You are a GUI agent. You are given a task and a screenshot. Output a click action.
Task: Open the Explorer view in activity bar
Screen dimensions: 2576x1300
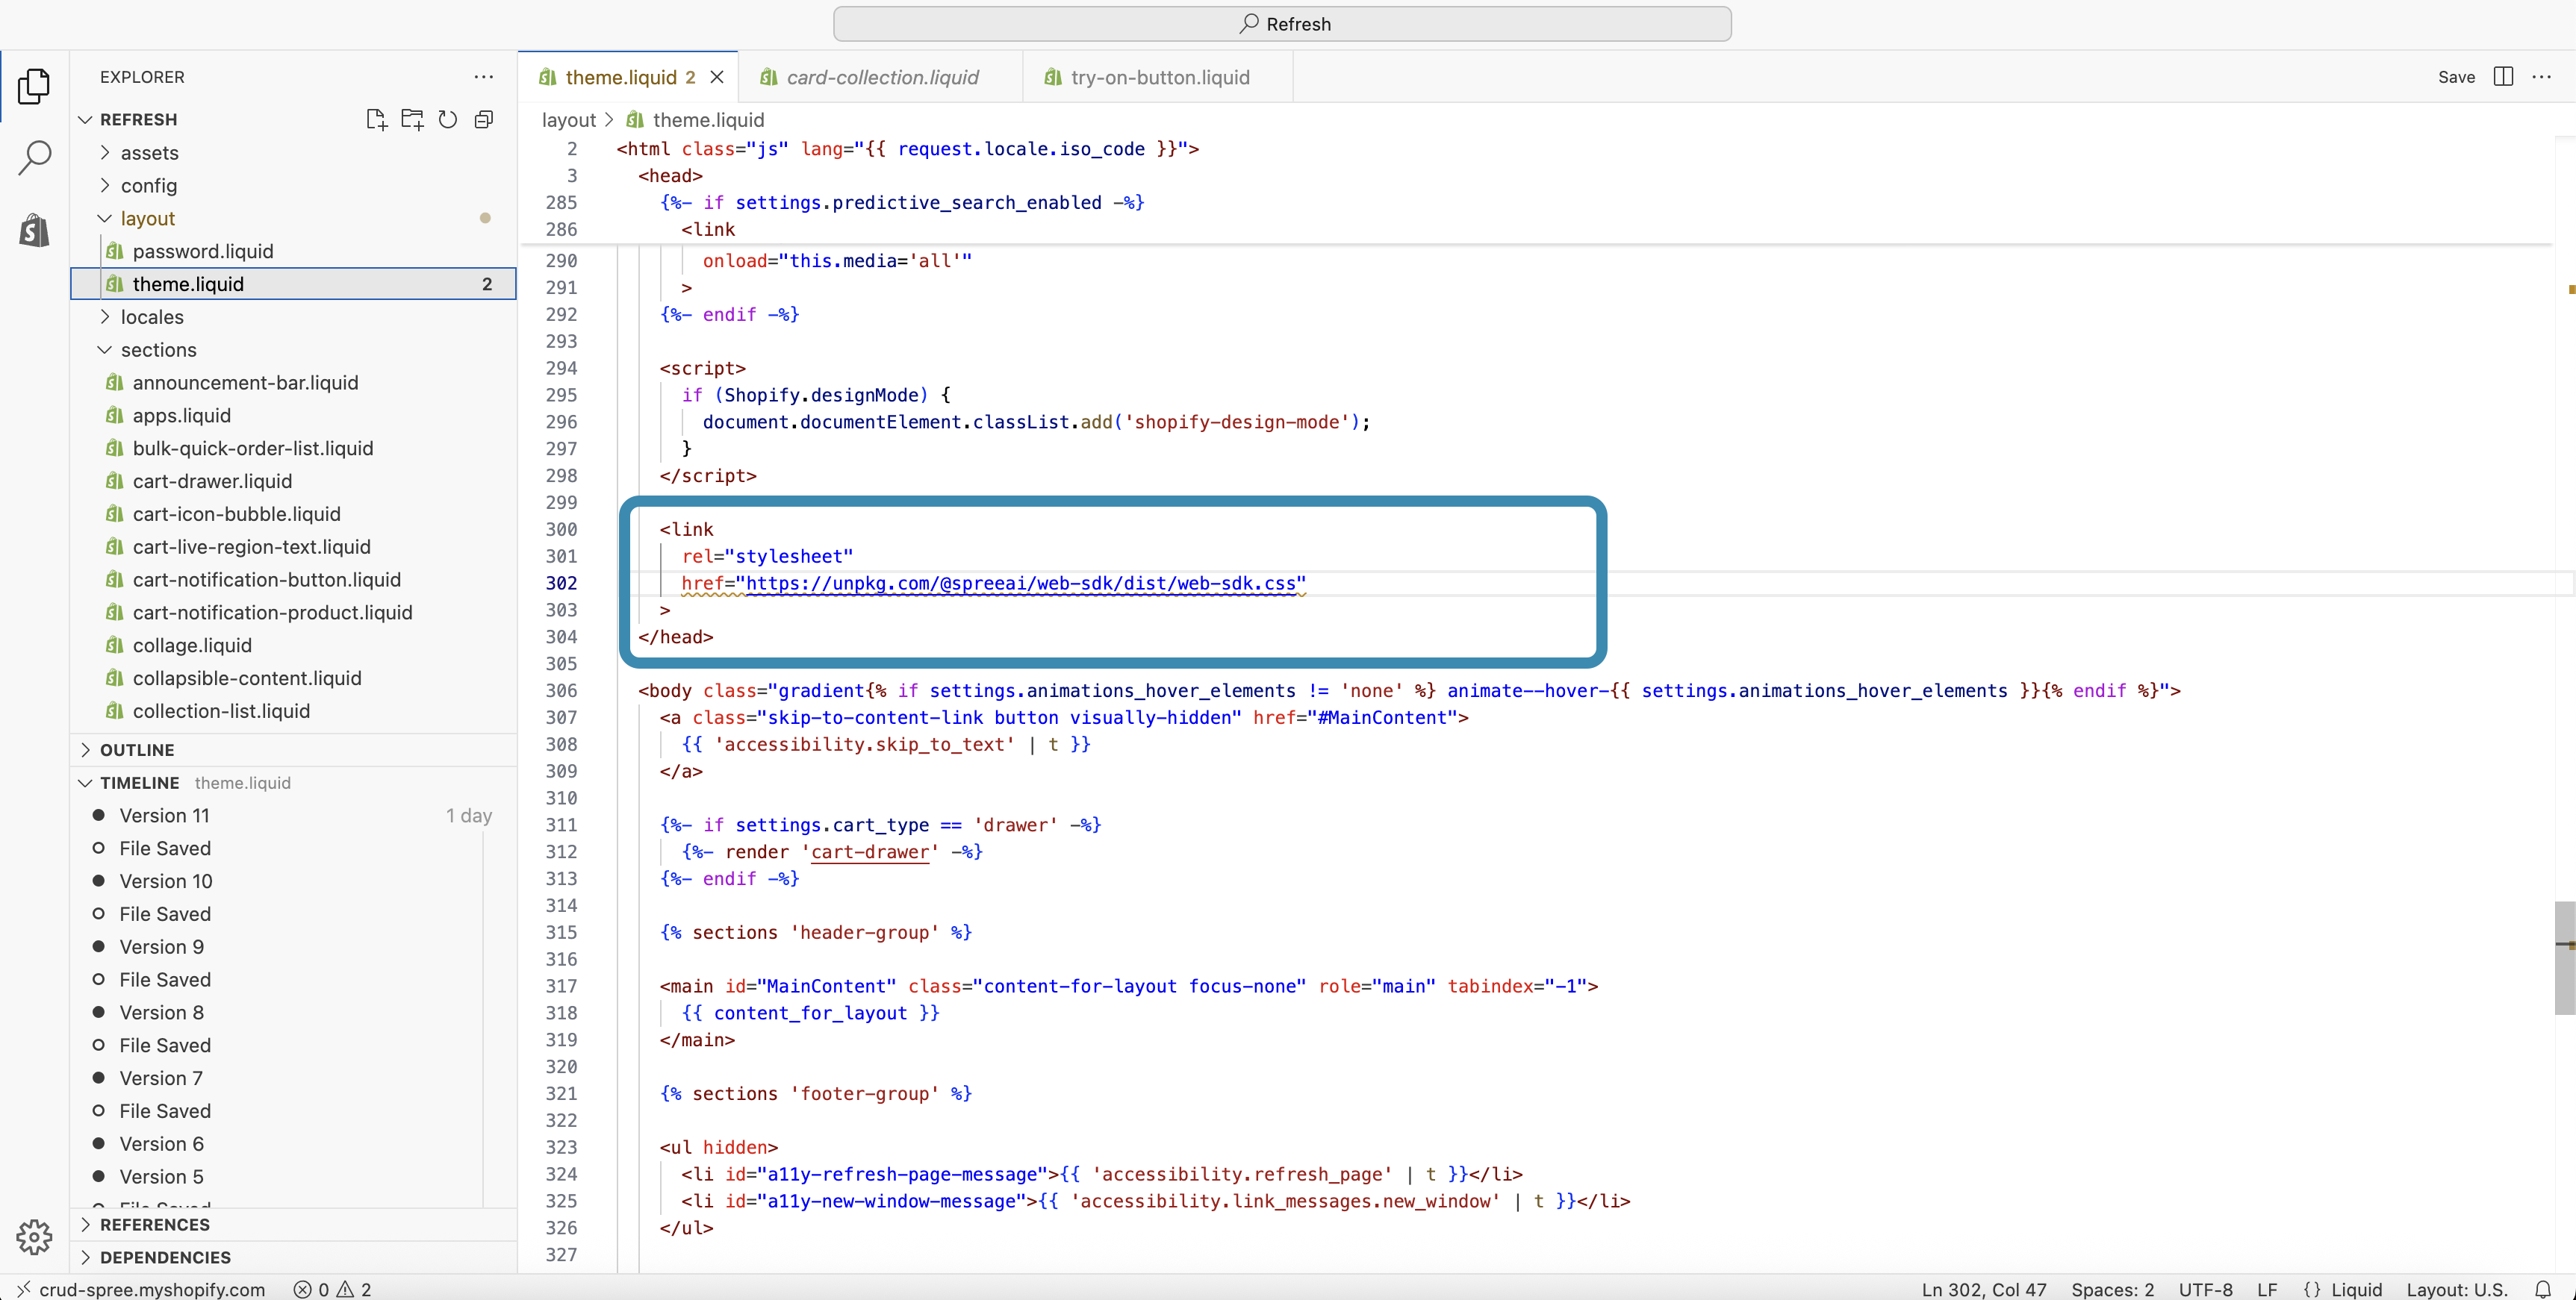click(34, 86)
